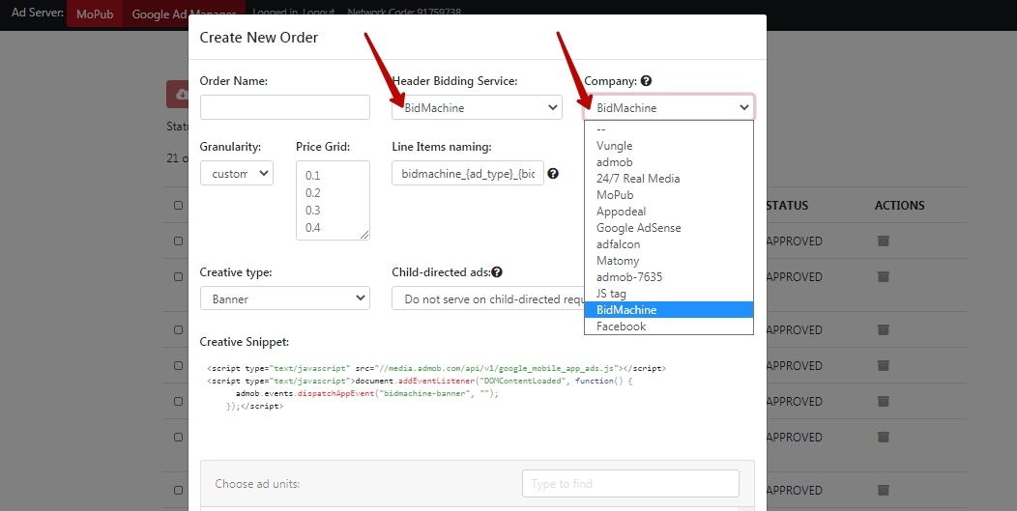The width and height of the screenshot is (1017, 511).
Task: Tick the sixth order row checkbox
Action: coord(179,437)
